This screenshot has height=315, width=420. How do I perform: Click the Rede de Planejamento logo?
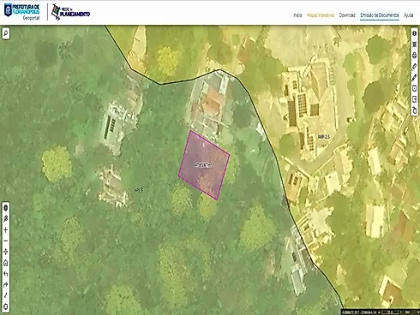(70, 12)
